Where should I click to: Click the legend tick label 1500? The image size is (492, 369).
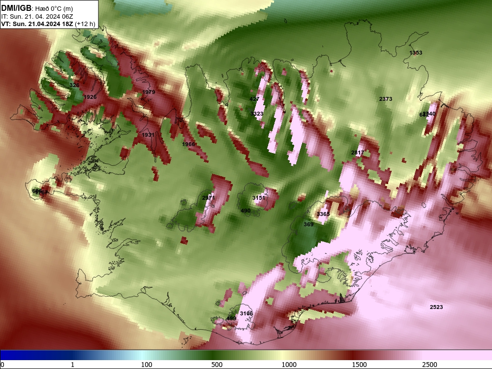click(x=359, y=365)
